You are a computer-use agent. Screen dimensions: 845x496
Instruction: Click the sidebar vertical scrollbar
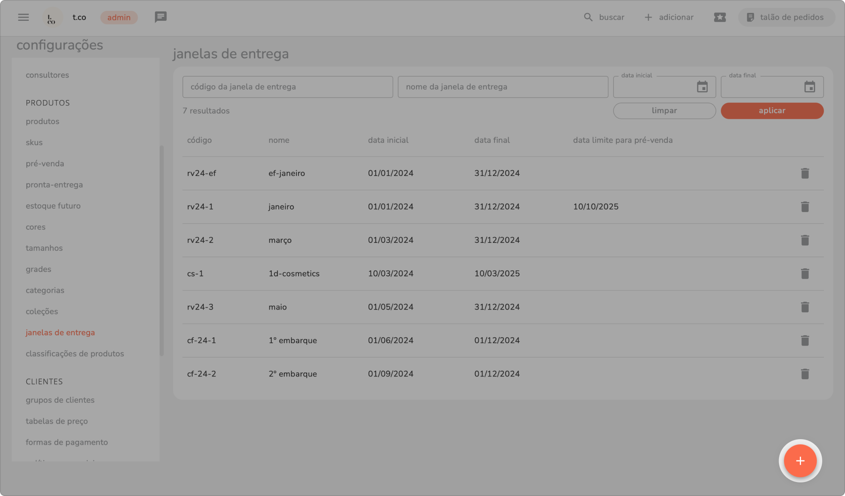[162, 250]
